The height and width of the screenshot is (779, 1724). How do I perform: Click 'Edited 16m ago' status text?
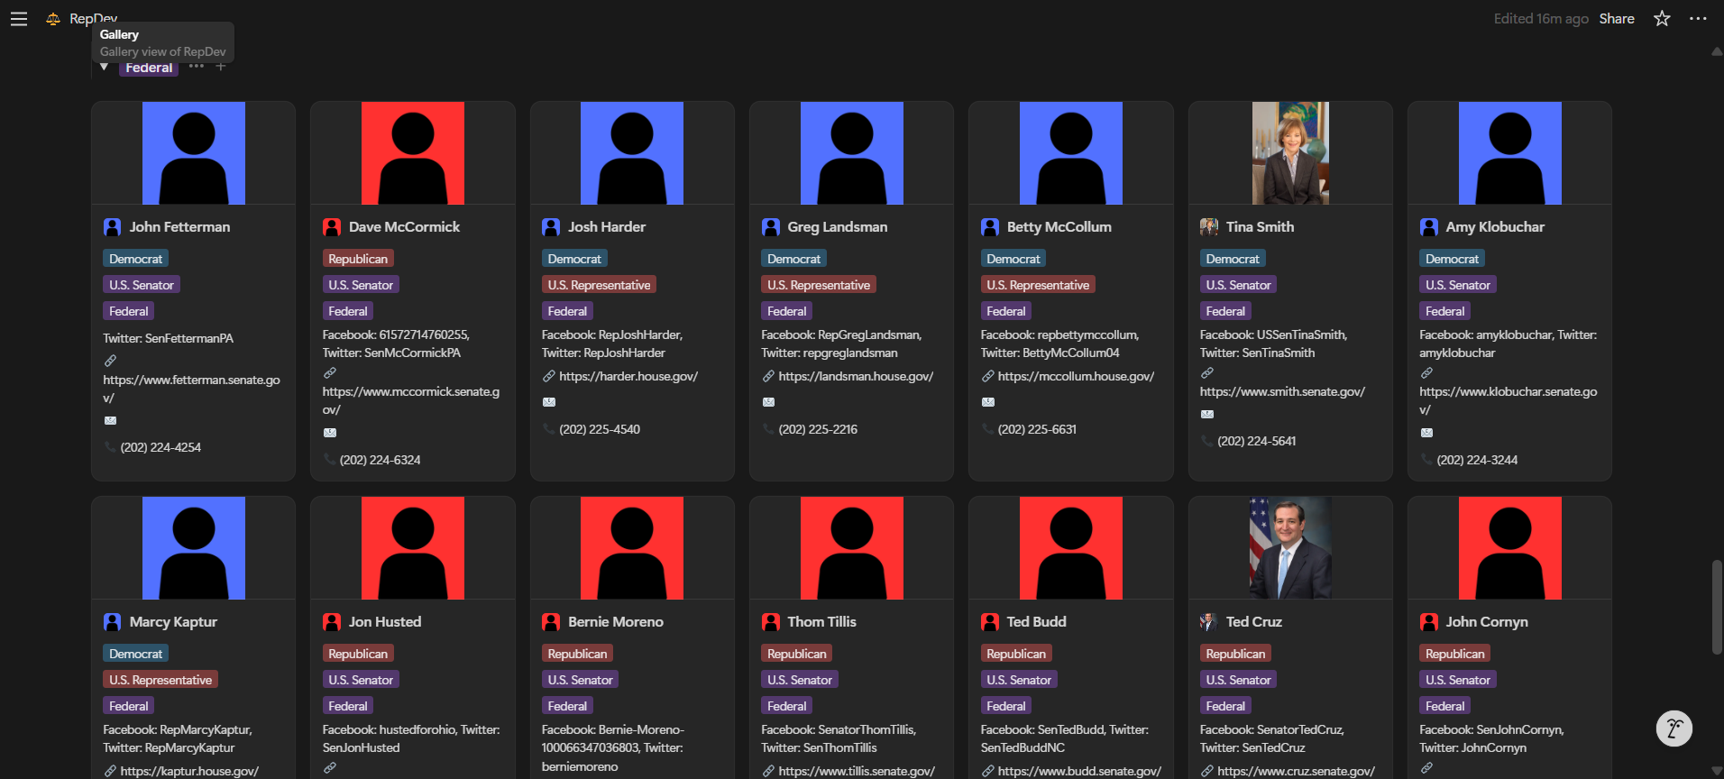(1541, 19)
